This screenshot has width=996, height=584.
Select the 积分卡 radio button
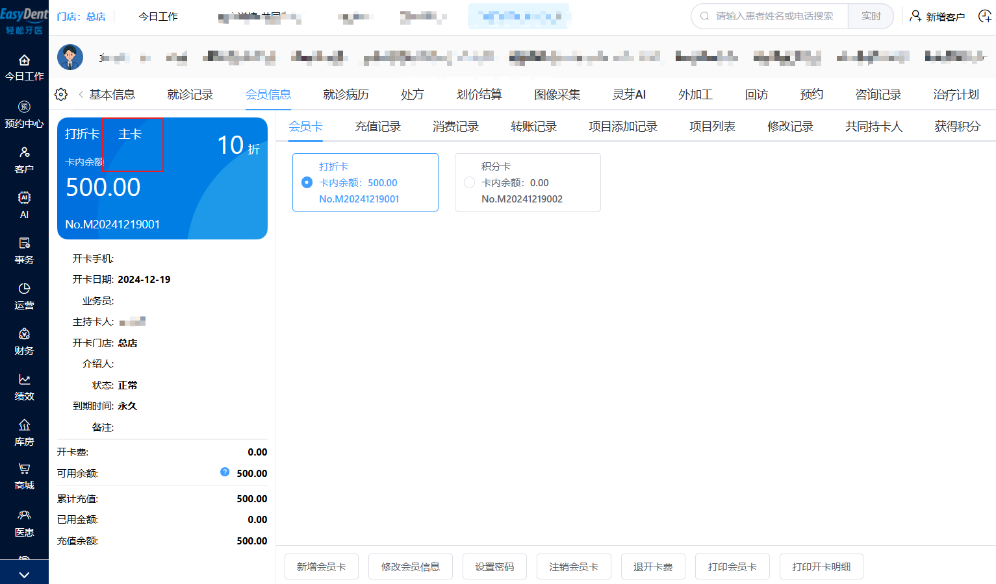469,182
